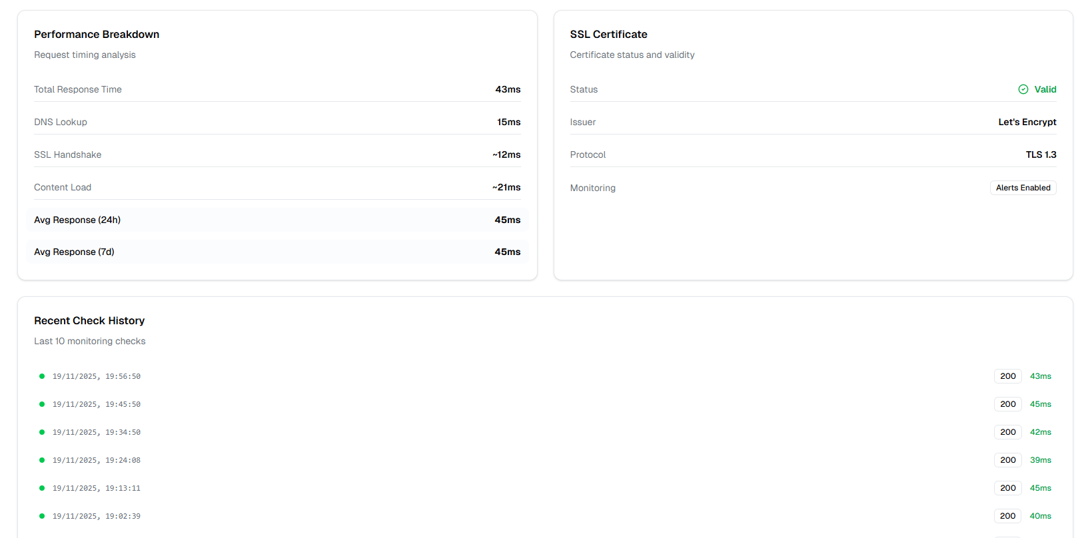Click the Performance Breakdown heading
The width and height of the screenshot is (1090, 538).
pos(97,34)
